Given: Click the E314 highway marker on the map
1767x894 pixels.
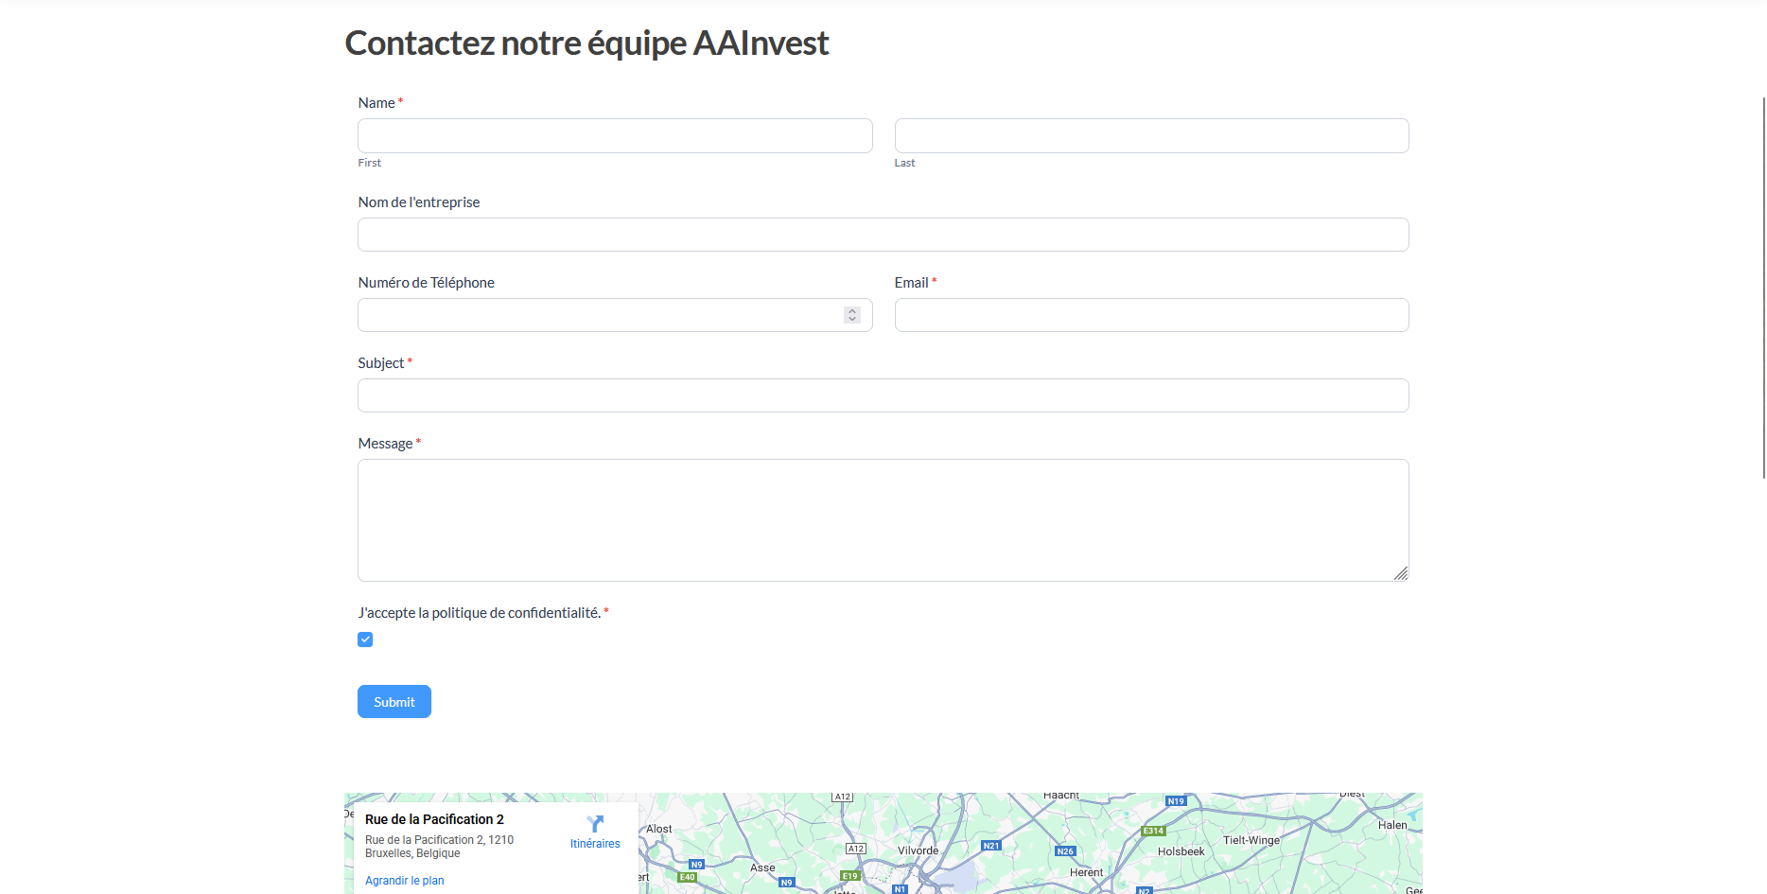Looking at the screenshot, I should [1153, 831].
